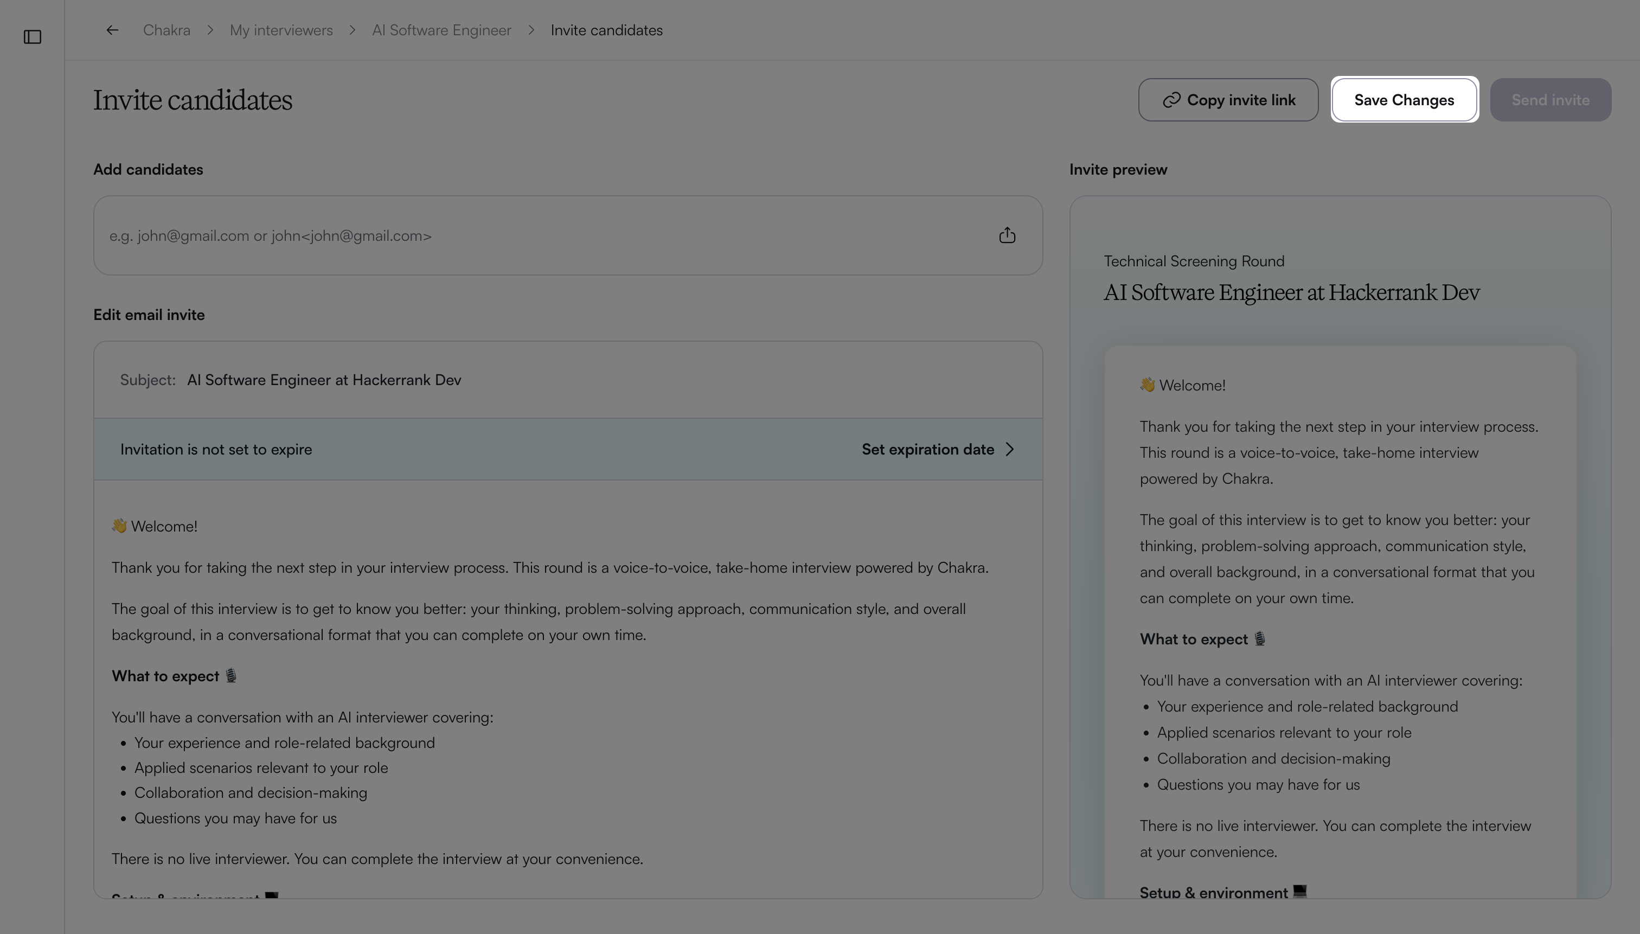1640x934 pixels.
Task: Click the Invitation is not set to expire banner
Action: pos(568,449)
